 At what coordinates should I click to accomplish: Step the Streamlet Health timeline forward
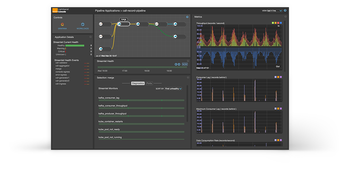tap(179, 64)
